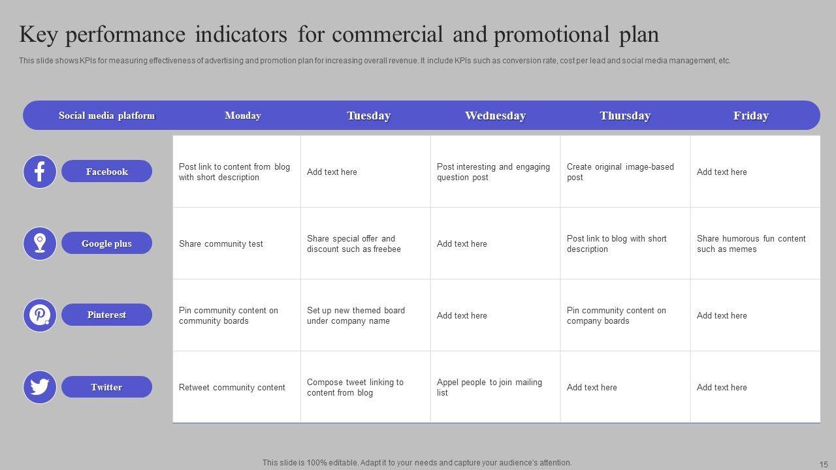Select the Tuesday column header
This screenshot has height=470, width=836.
pyautogui.click(x=369, y=116)
